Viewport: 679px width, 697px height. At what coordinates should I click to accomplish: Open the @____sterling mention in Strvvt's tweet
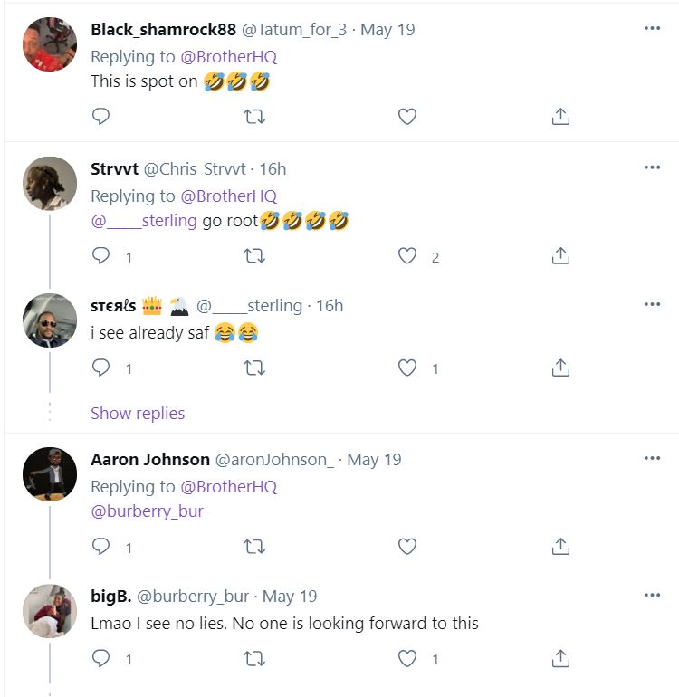[143, 220]
